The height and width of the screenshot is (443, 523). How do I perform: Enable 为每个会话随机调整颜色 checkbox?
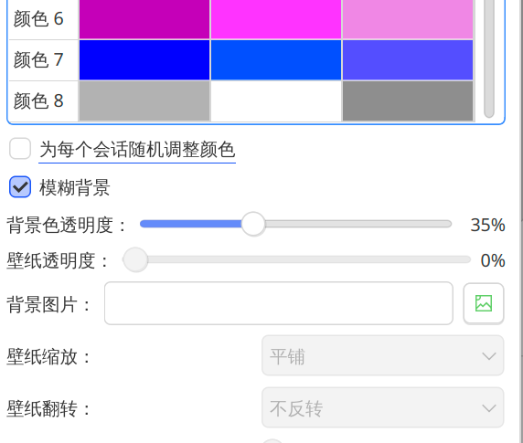tap(20, 149)
